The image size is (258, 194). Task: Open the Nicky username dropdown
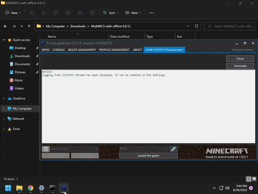coord(144,149)
